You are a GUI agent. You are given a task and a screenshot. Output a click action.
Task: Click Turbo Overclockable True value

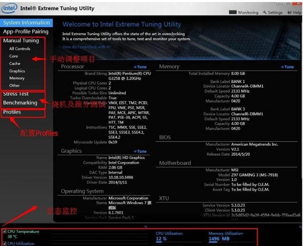[x=113, y=98]
